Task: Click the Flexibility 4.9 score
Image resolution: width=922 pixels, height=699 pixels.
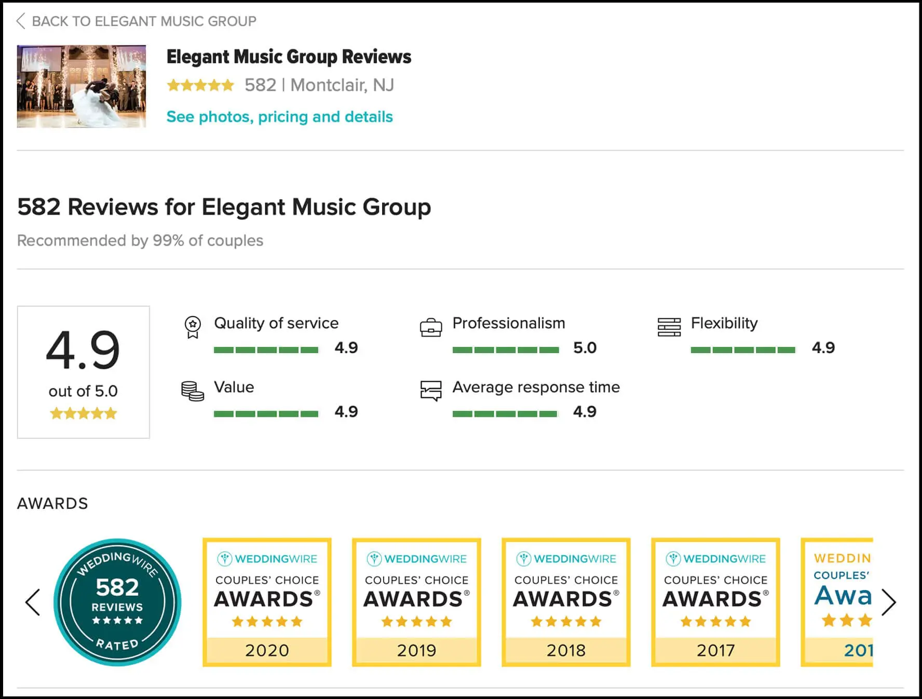Action: (823, 348)
